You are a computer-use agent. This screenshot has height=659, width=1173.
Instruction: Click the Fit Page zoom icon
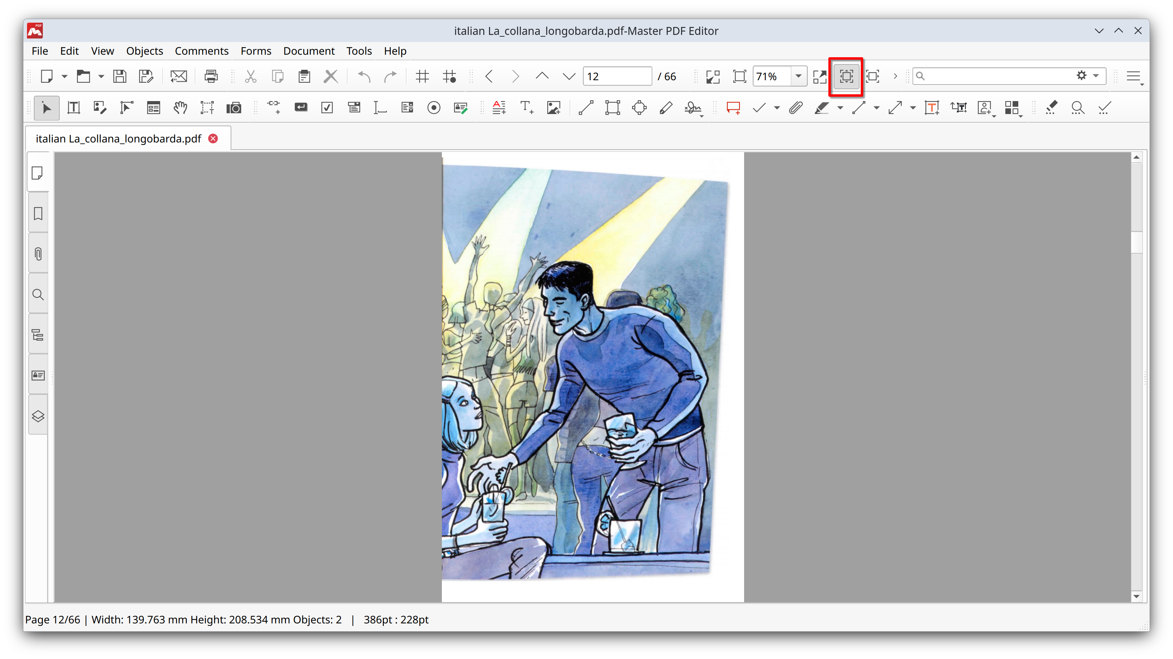pyautogui.click(x=739, y=76)
